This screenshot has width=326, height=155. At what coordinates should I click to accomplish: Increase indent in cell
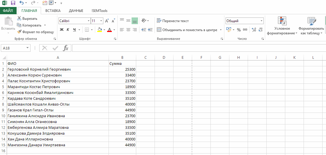click(150, 30)
